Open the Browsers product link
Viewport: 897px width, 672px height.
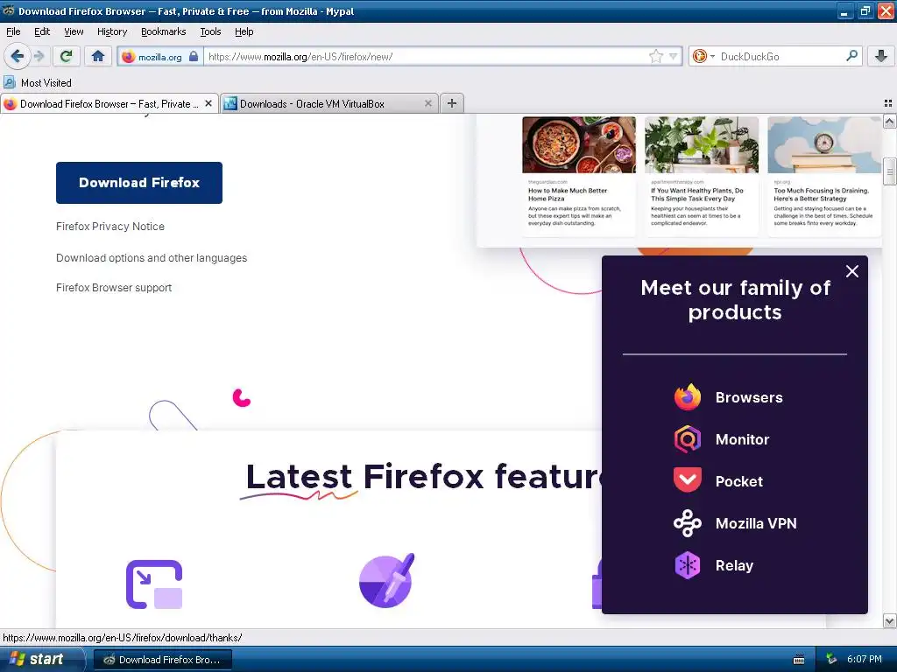click(x=749, y=397)
